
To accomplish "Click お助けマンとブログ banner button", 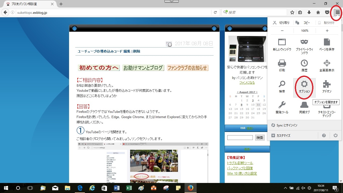I will pyautogui.click(x=143, y=68).
